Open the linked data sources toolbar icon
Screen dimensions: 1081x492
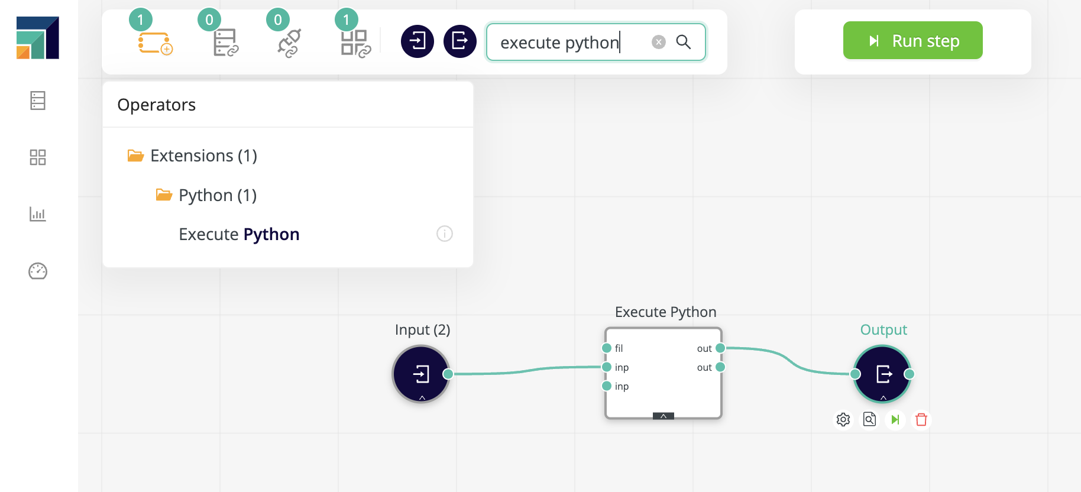(x=225, y=43)
